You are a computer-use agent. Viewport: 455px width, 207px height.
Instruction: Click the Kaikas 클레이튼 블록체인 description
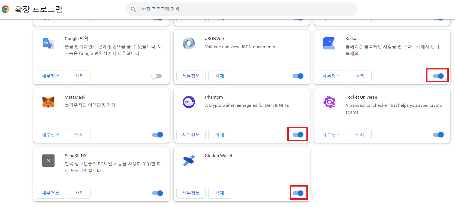tap(392, 50)
